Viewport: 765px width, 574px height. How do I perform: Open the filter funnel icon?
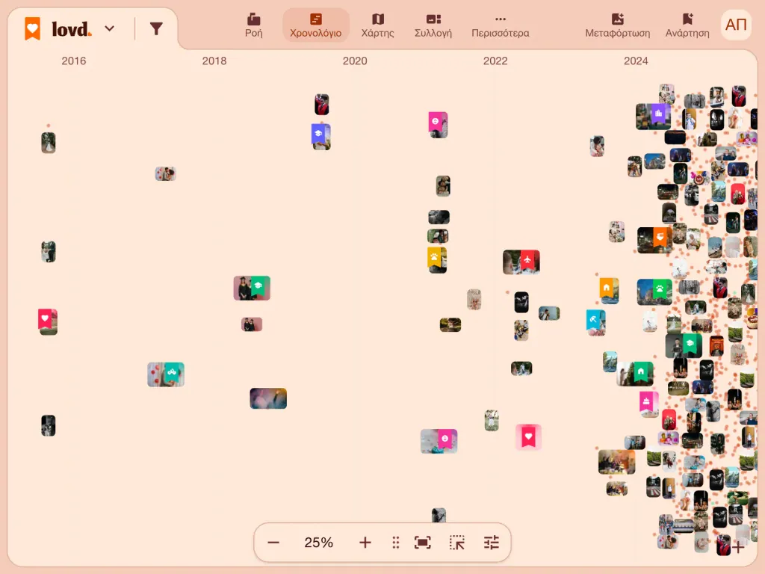(156, 29)
